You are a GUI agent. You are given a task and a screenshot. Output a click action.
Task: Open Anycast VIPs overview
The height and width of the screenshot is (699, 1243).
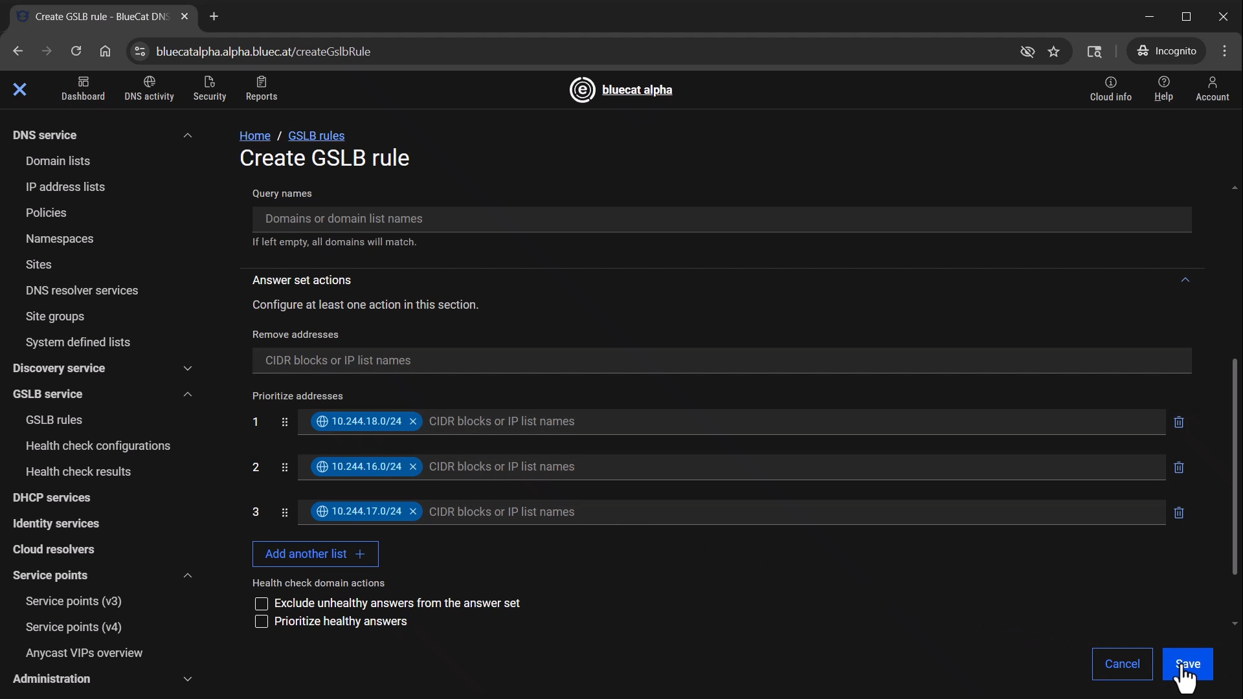coord(84,653)
